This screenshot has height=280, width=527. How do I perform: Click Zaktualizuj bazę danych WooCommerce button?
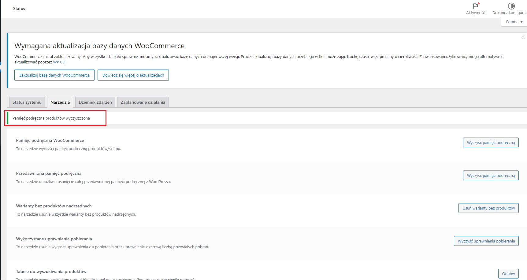[54, 75]
